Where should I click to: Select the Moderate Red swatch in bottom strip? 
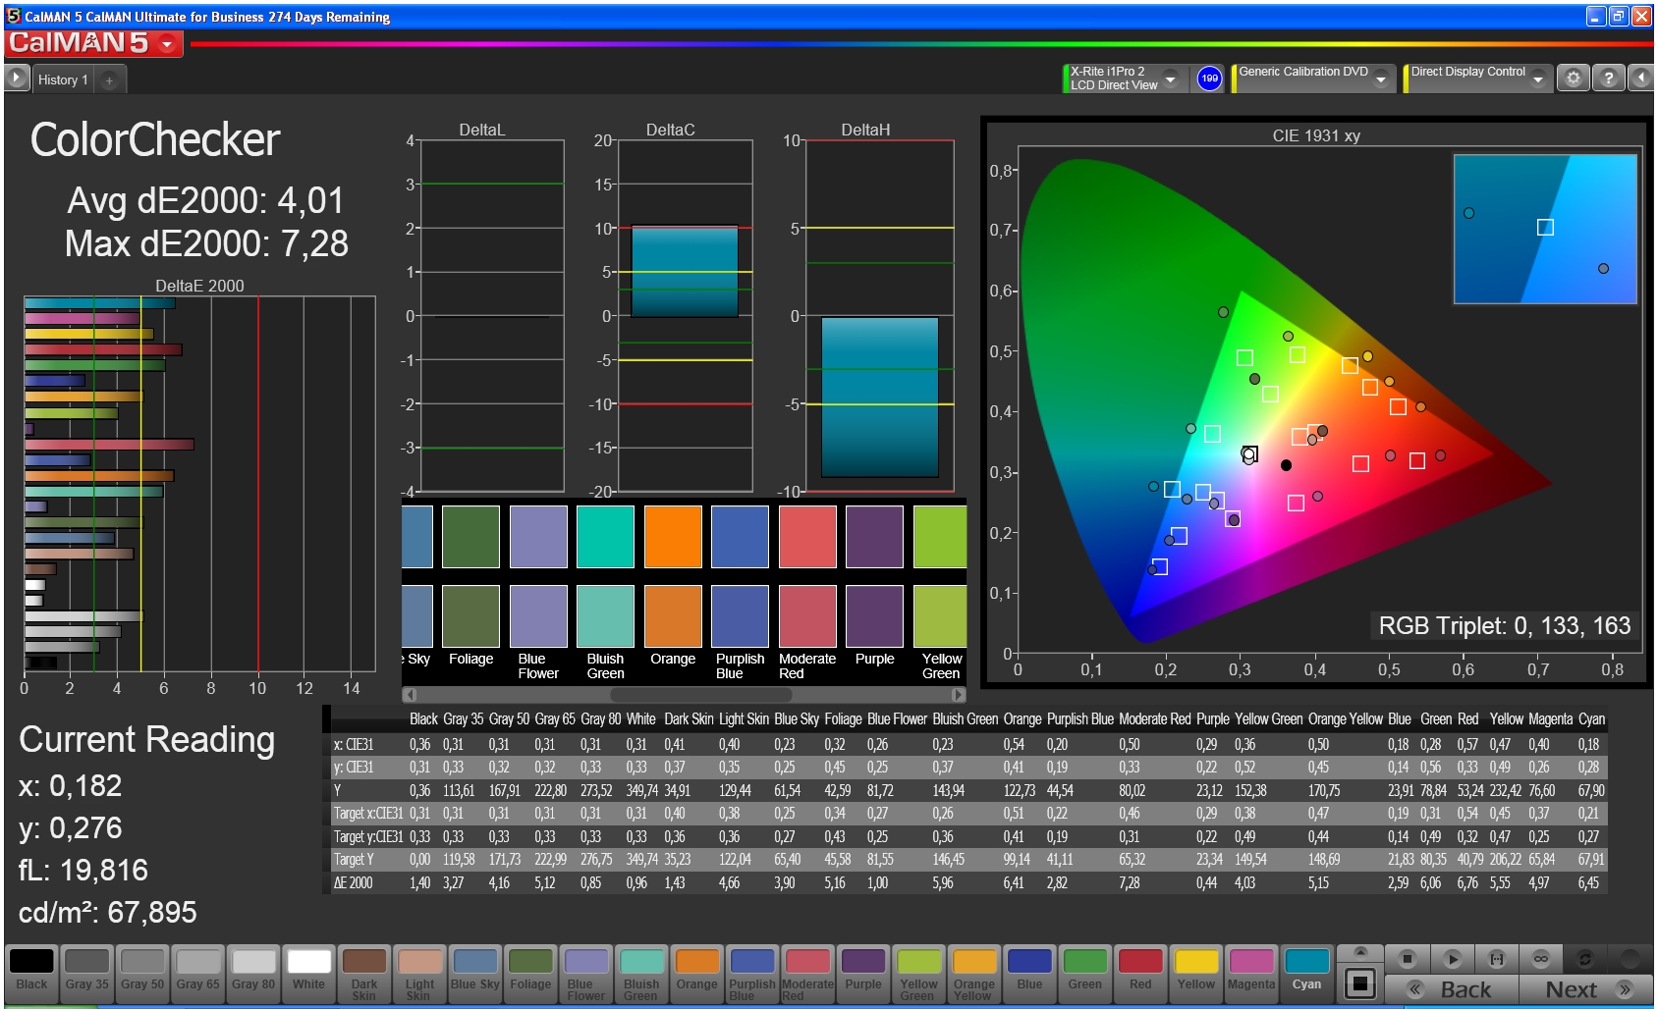pyautogui.click(x=807, y=973)
